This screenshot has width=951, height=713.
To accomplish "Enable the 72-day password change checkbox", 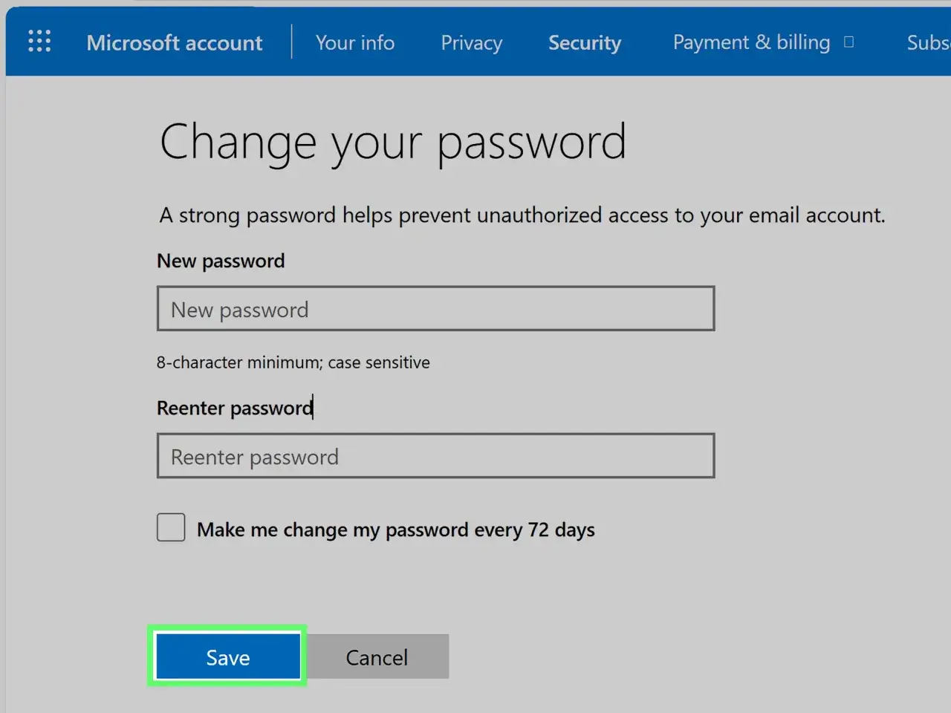I will [171, 527].
